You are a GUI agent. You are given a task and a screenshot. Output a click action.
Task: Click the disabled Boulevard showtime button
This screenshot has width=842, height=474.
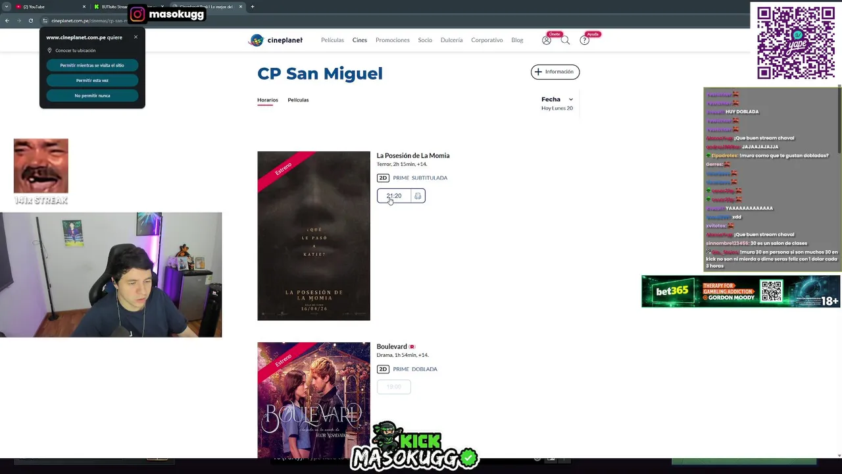[x=393, y=387]
